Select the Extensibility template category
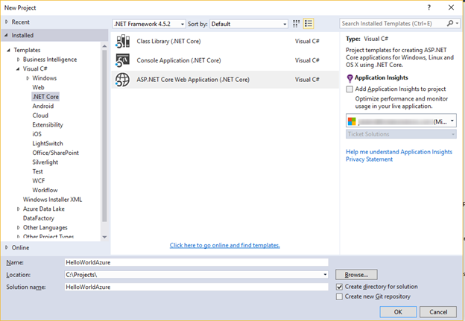The image size is (465, 321). click(48, 125)
